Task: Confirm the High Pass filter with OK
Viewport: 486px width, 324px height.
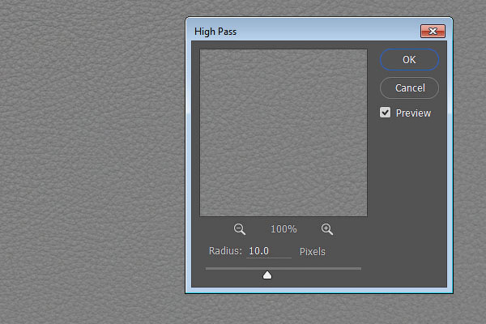Action: pyautogui.click(x=409, y=59)
